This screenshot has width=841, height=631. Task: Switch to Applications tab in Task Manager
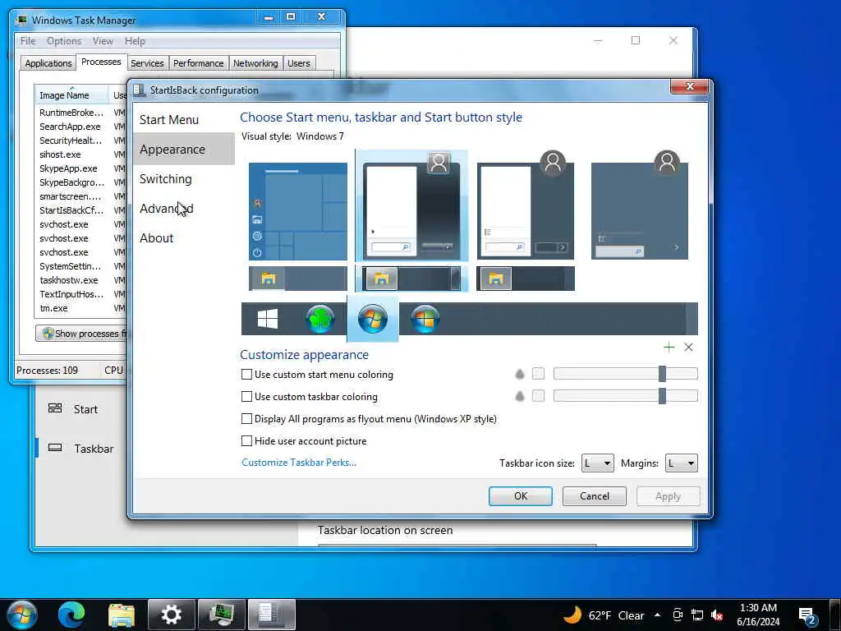(48, 63)
